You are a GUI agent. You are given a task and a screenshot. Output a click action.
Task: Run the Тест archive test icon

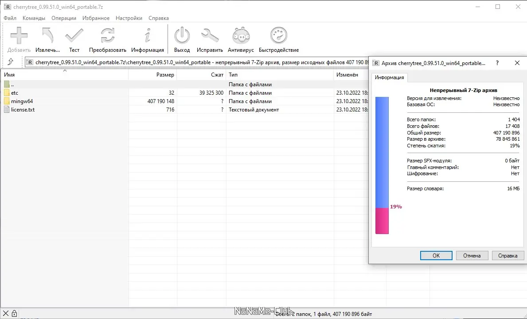(x=74, y=35)
